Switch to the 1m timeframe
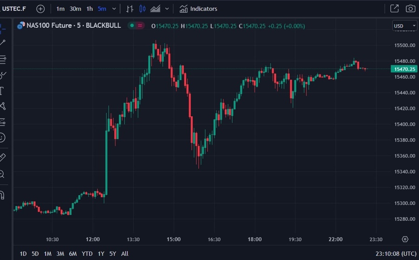Image resolution: width=419 pixels, height=260 pixels. pyautogui.click(x=61, y=9)
